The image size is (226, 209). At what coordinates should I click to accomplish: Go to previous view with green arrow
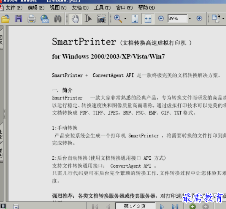click(x=192, y=207)
